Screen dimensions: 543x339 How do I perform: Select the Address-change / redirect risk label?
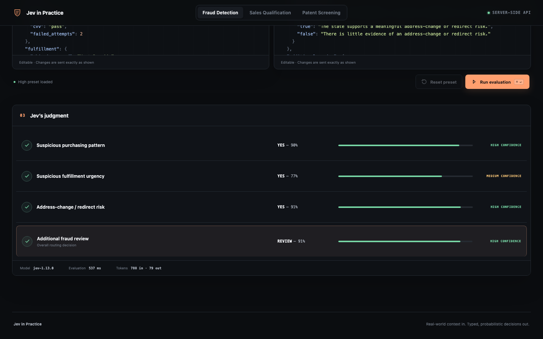pyautogui.click(x=71, y=207)
